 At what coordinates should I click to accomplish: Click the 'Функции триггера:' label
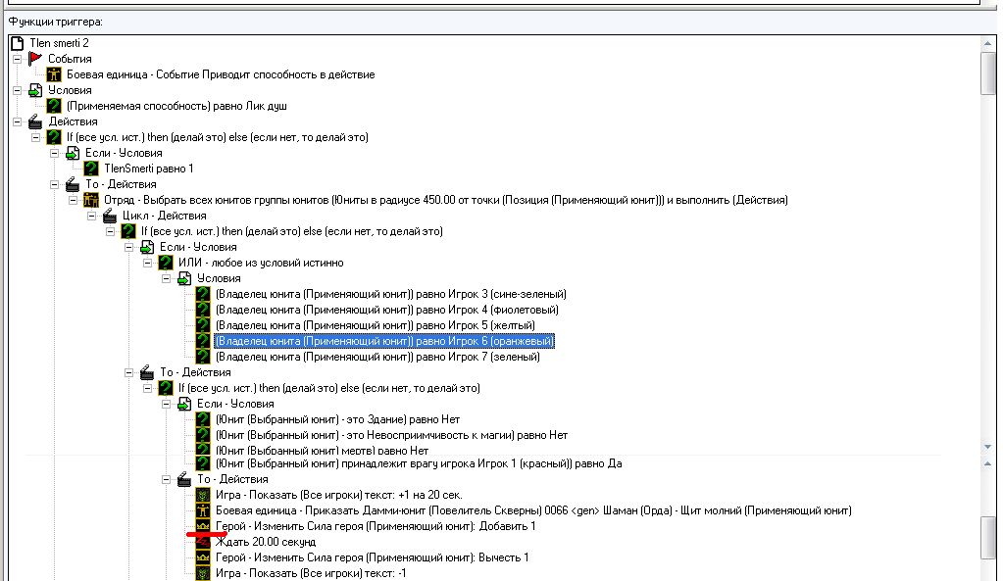(x=55, y=22)
